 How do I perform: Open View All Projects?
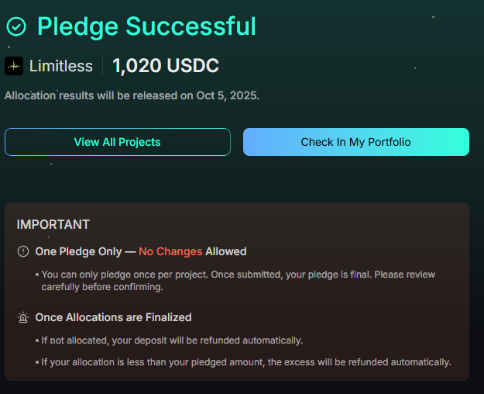pyautogui.click(x=117, y=142)
